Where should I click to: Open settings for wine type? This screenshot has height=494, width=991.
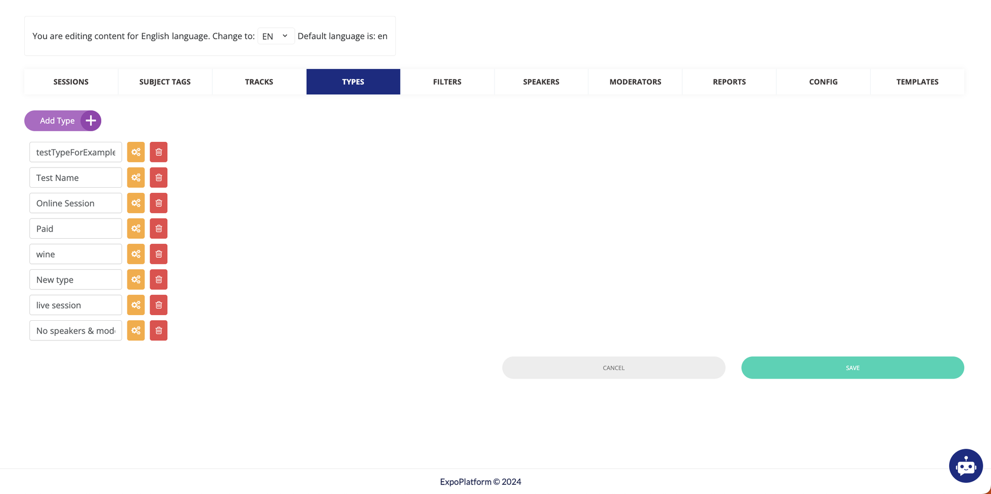pos(136,254)
